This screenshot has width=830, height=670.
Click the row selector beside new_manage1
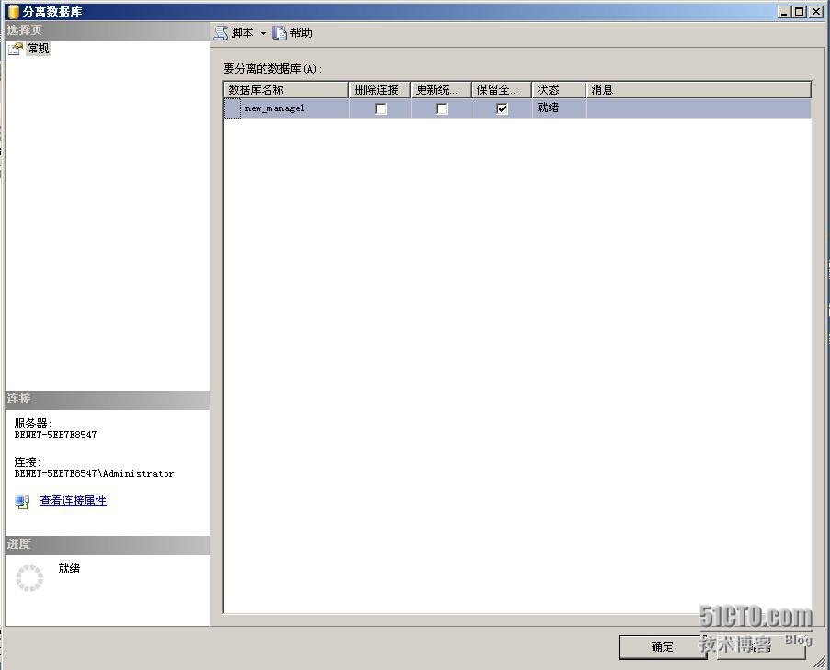(x=233, y=108)
